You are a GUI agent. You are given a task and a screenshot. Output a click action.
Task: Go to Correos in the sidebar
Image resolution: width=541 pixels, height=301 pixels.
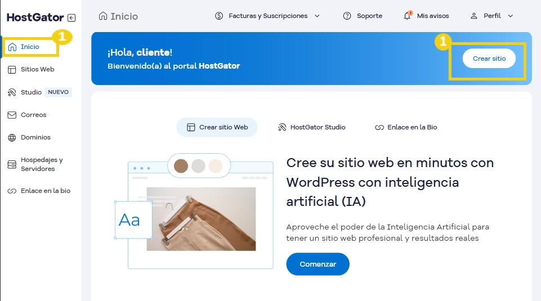click(33, 115)
